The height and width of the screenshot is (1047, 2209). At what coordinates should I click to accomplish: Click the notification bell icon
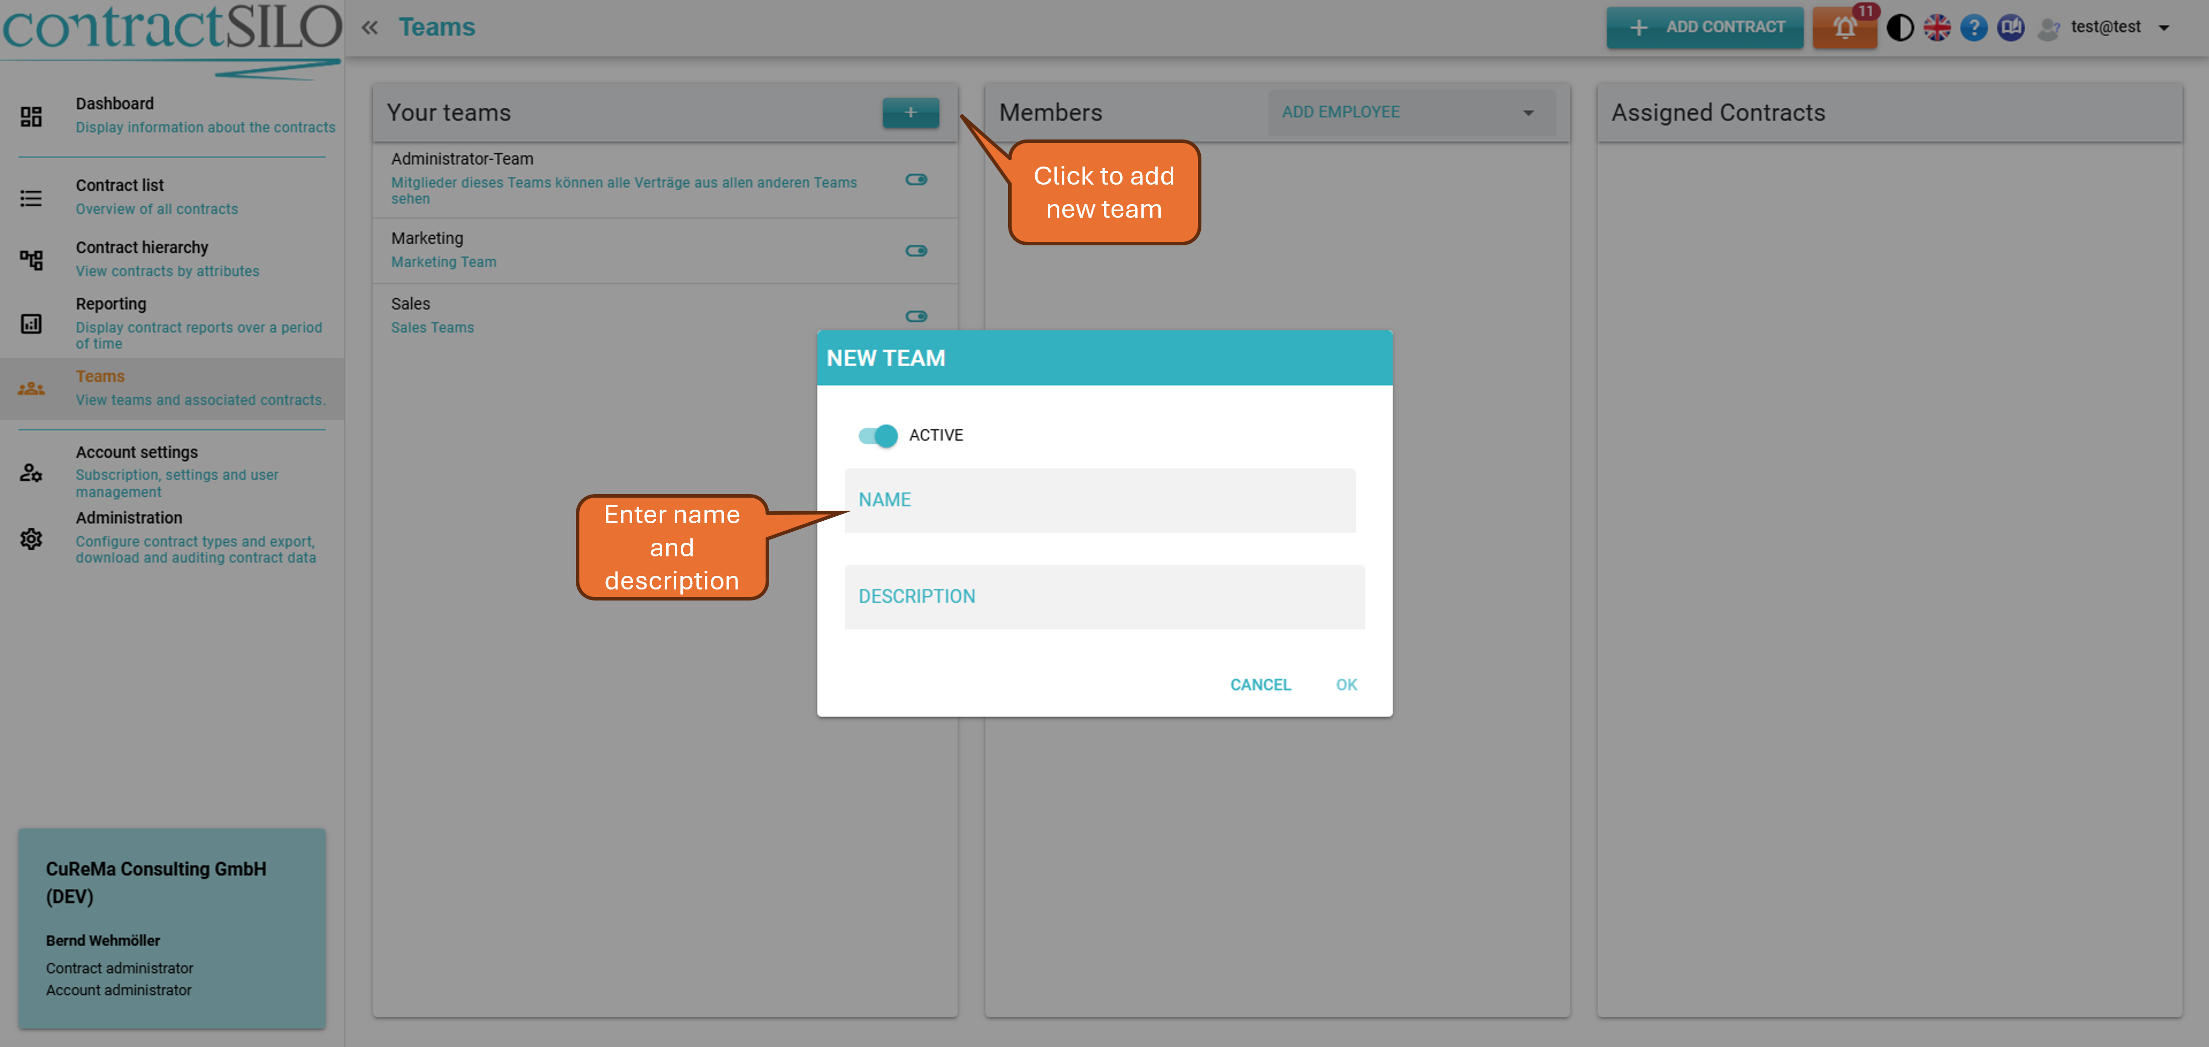1844,28
